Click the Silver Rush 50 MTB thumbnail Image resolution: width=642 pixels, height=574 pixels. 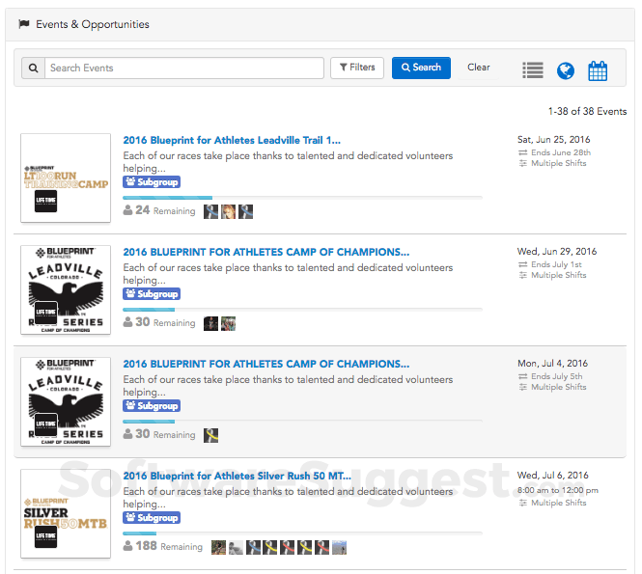[66, 514]
